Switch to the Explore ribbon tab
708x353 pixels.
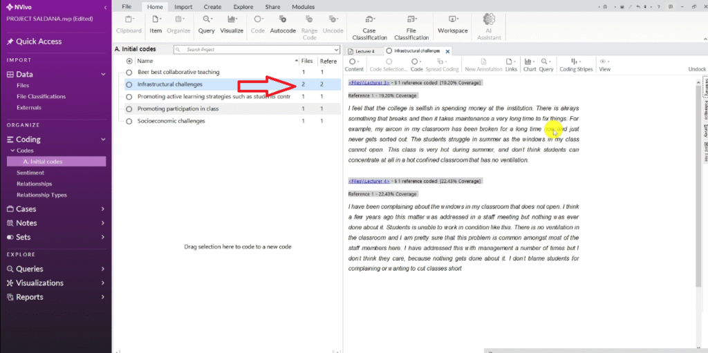[x=243, y=6]
